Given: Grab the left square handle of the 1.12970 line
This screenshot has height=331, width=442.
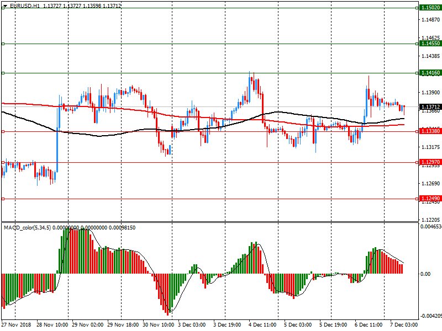Looking at the screenshot, I should tap(3, 162).
